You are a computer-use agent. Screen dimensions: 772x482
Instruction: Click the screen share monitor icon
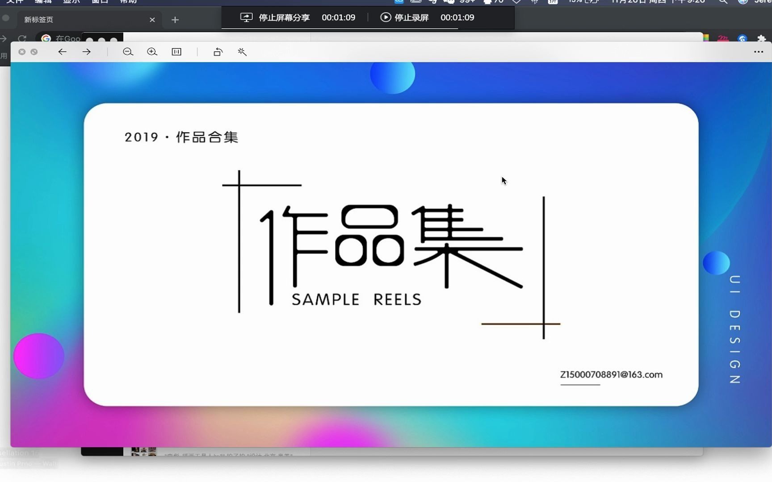[x=246, y=17]
